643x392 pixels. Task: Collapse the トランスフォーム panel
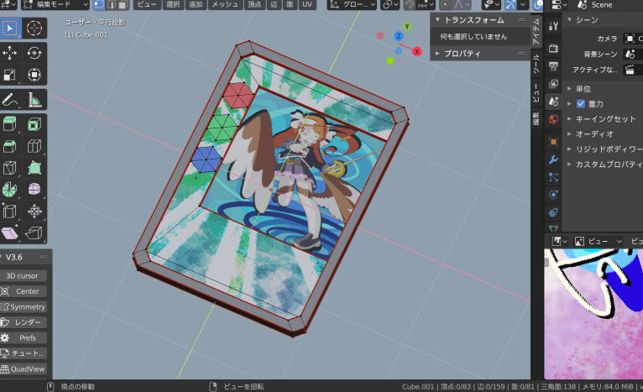[438, 19]
